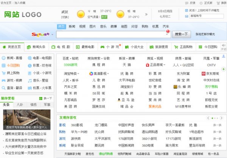Refresh the 游戏 row with 换一换

[217, 139]
